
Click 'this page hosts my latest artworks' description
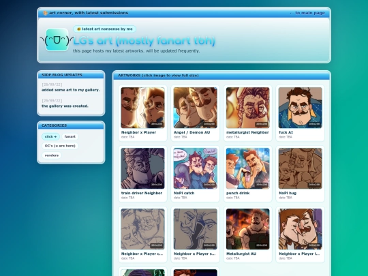tap(136, 50)
